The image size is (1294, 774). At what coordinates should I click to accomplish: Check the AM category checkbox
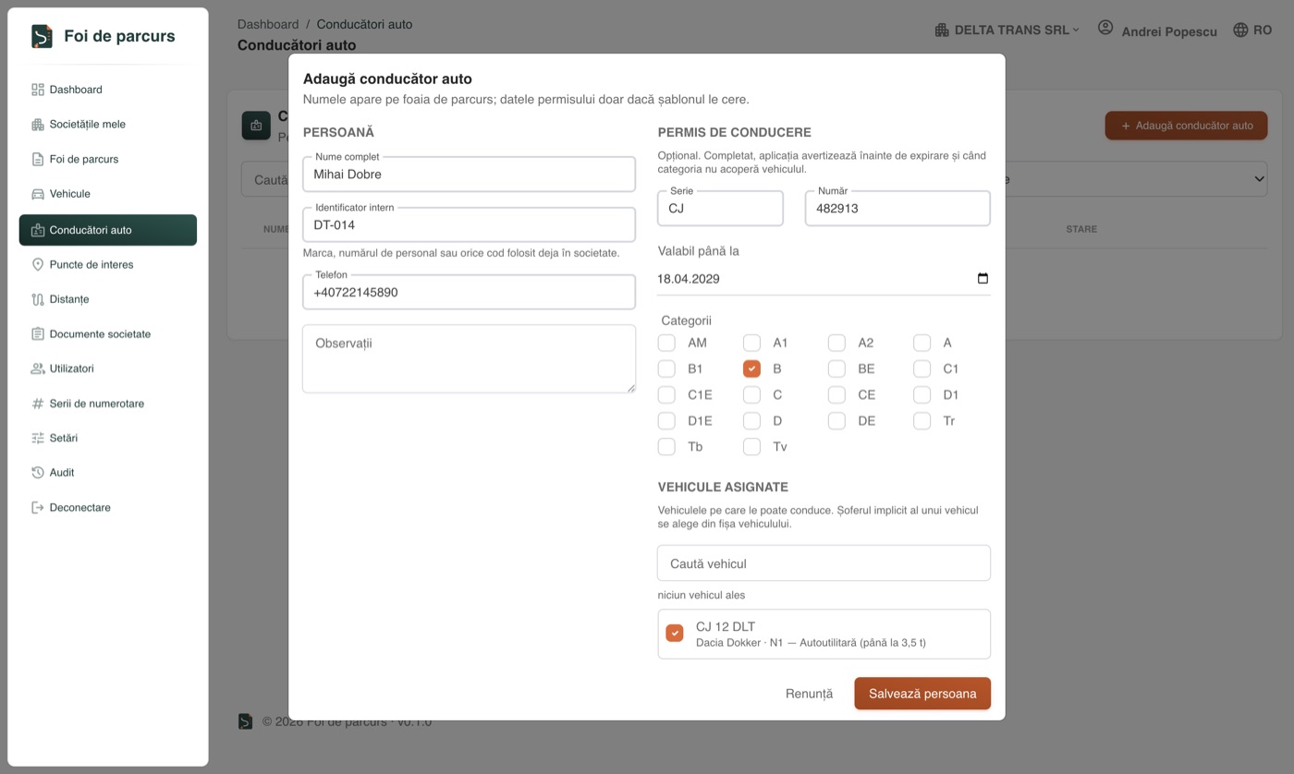click(x=666, y=343)
